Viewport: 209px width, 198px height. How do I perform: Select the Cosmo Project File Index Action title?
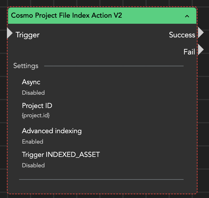click(66, 15)
